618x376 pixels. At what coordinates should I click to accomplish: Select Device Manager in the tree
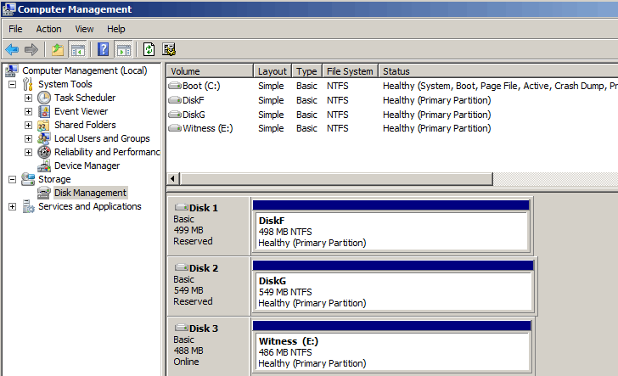pyautogui.click(x=87, y=166)
